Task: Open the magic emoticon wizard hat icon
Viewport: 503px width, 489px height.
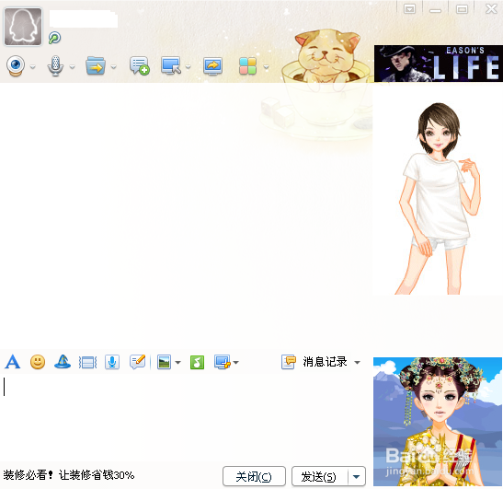Action: (x=63, y=362)
